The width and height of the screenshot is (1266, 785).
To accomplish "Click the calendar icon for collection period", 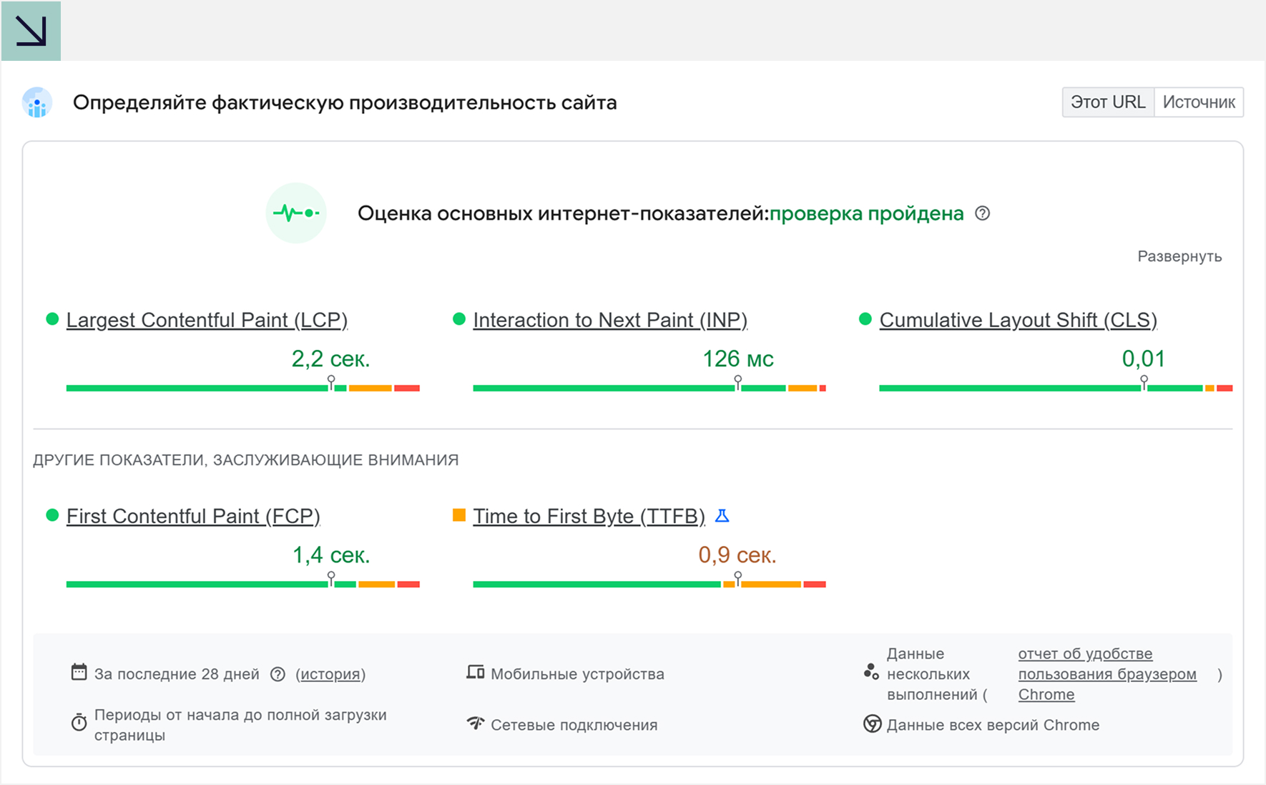I will [x=79, y=673].
